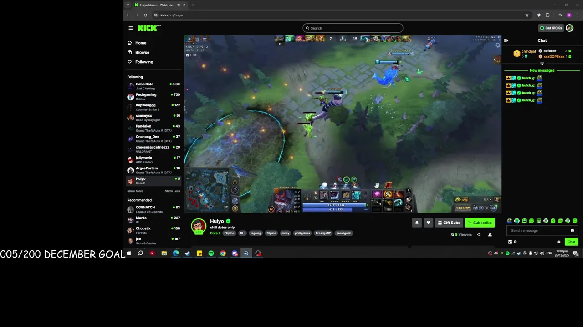This screenshot has height=327, width=583.
Task: Click the chindgaf leaderboard entry
Action: 524,54
